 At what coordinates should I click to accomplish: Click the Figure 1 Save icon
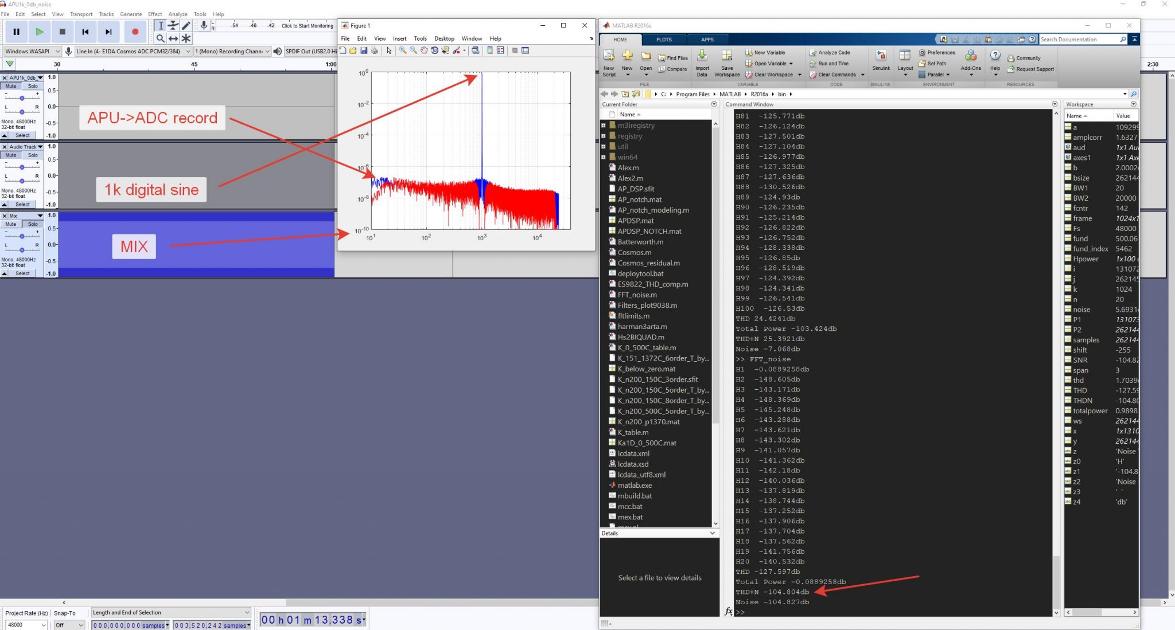click(x=364, y=50)
